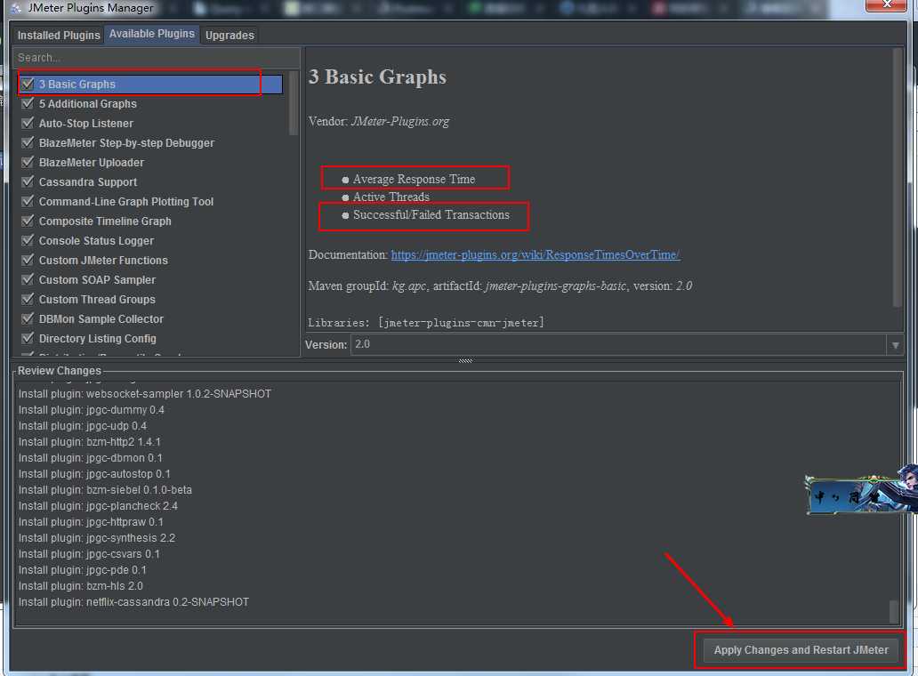Viewport: 918px width, 676px height.
Task: Close the JMeter Plugins Manager window
Action: point(887,4)
